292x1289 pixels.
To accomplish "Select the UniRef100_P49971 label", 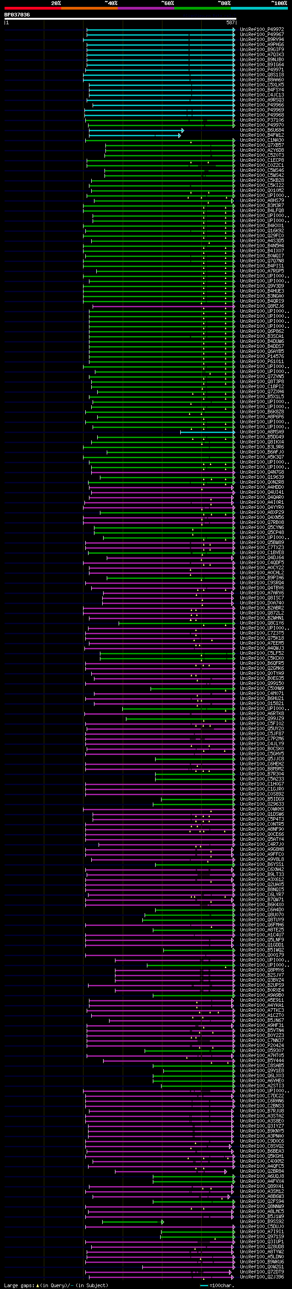I will tap(261, 70).
